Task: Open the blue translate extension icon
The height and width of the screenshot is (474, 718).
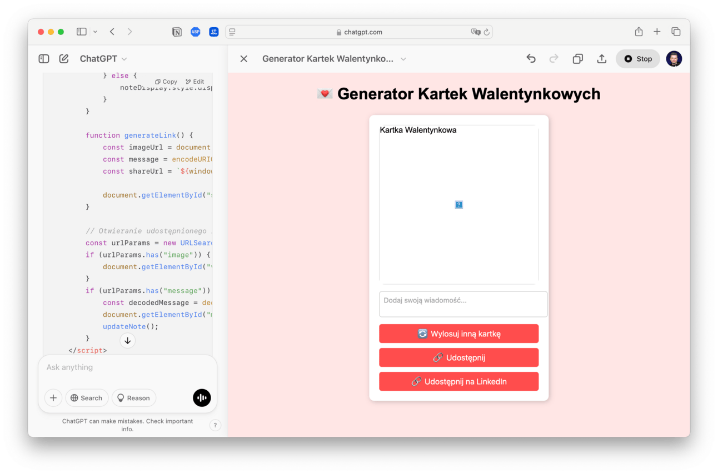Action: [213, 32]
